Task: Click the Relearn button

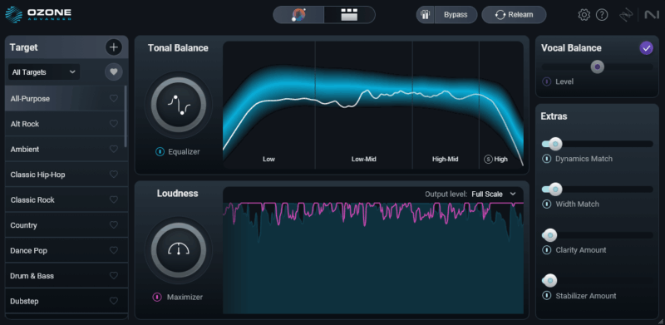Action: [514, 15]
